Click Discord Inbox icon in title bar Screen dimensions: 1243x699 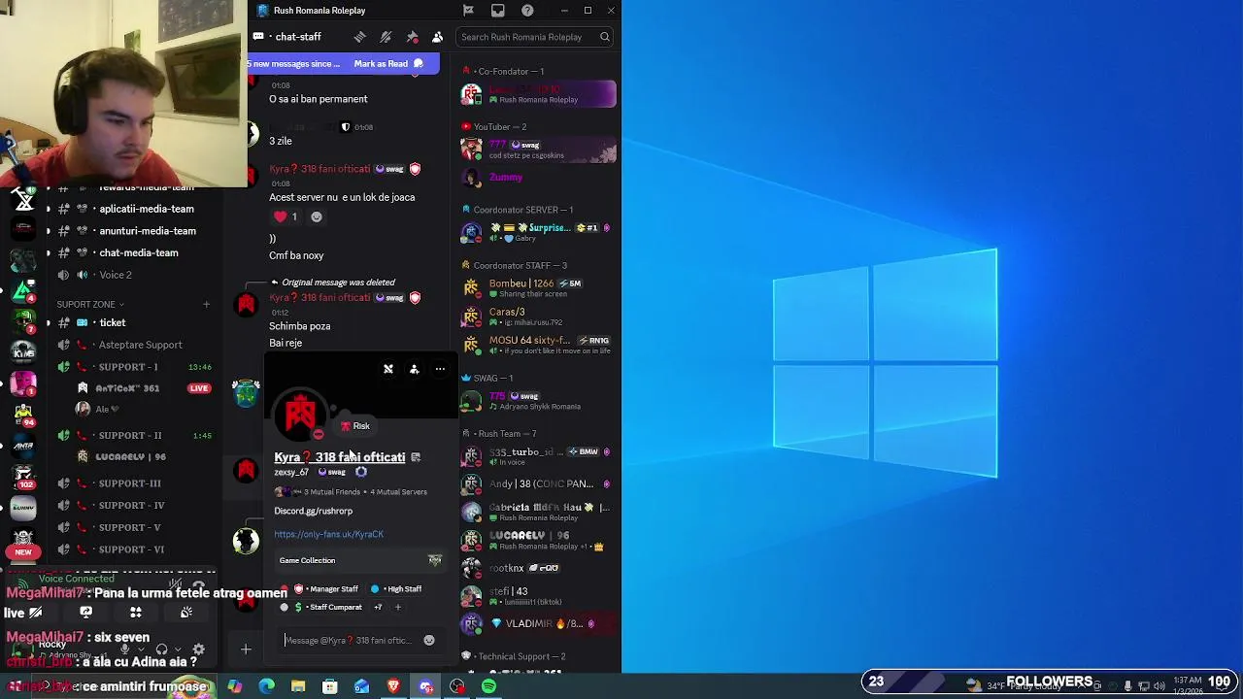point(498,11)
